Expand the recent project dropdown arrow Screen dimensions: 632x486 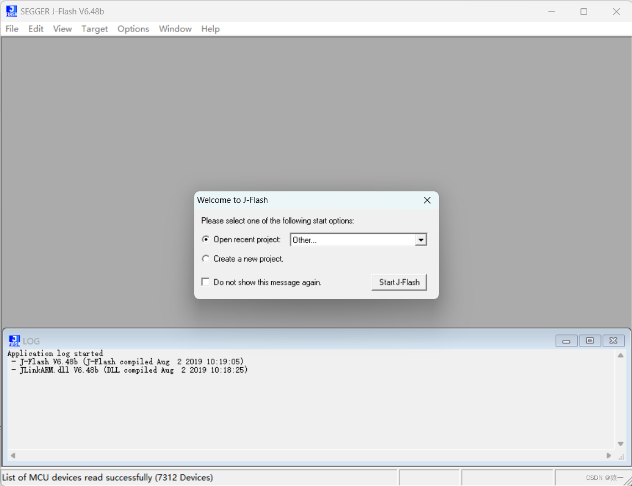(x=421, y=240)
